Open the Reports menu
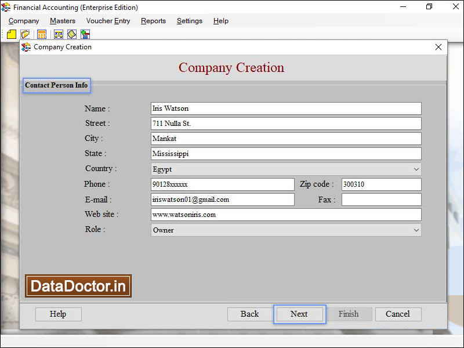464x348 pixels. tap(153, 21)
